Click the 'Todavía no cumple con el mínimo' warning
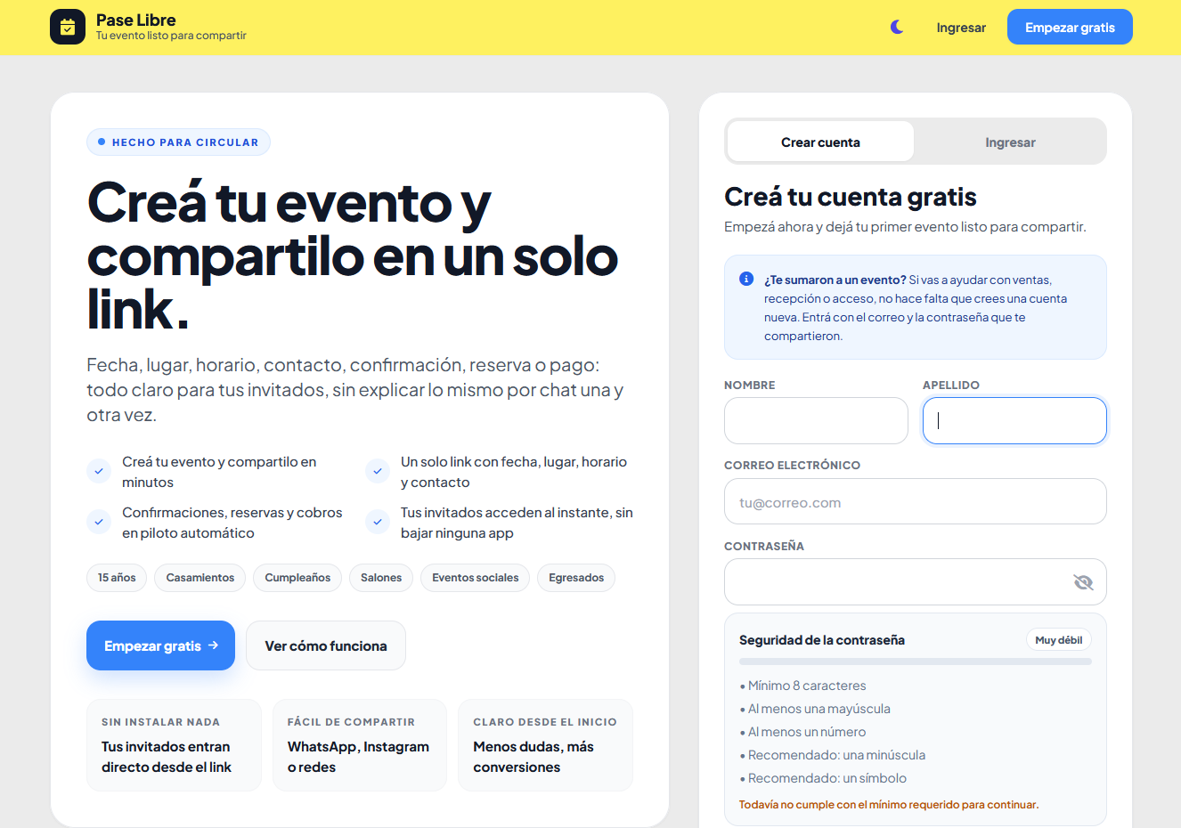 click(889, 805)
